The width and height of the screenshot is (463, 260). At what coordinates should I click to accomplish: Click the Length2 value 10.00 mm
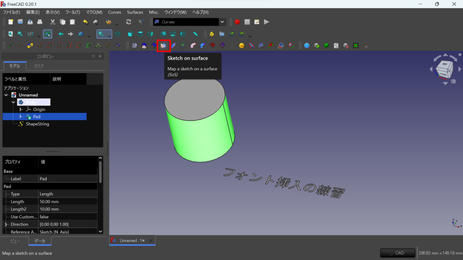coord(68,209)
